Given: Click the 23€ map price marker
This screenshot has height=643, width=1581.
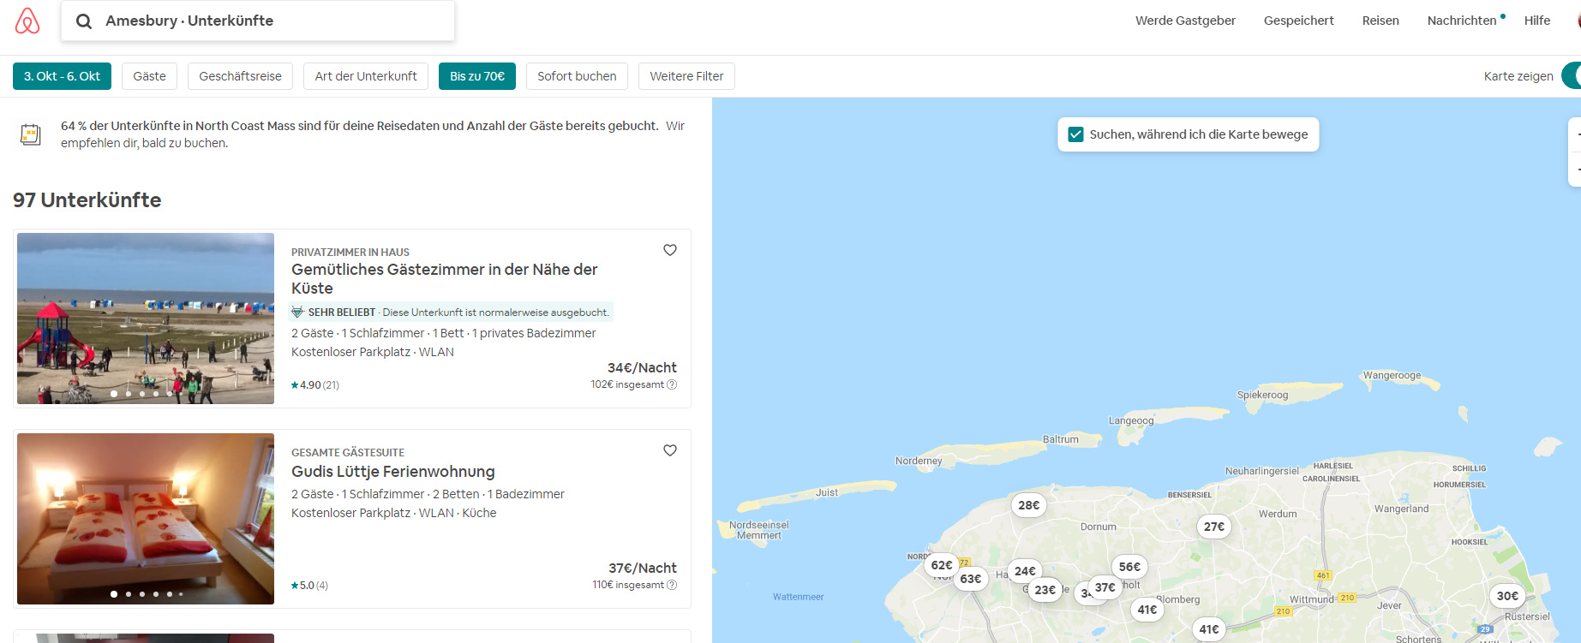Looking at the screenshot, I should coord(1045,590).
